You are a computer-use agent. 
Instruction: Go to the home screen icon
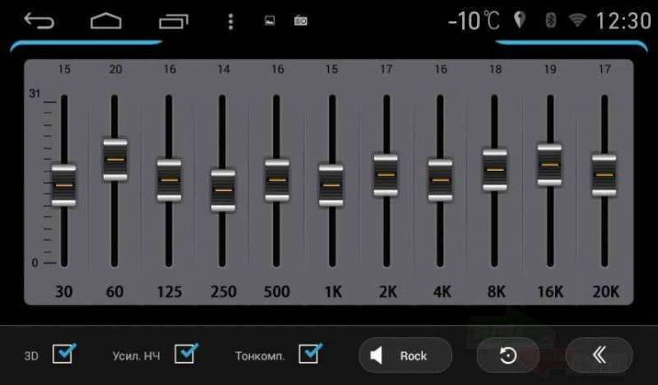[x=106, y=21]
